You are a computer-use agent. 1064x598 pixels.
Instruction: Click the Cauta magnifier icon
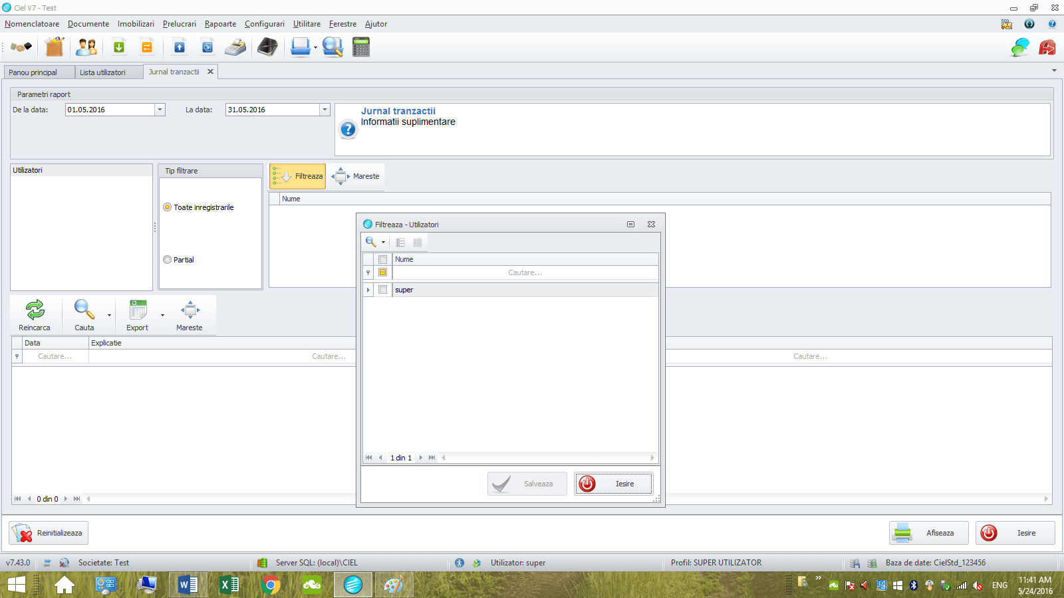coord(84,310)
